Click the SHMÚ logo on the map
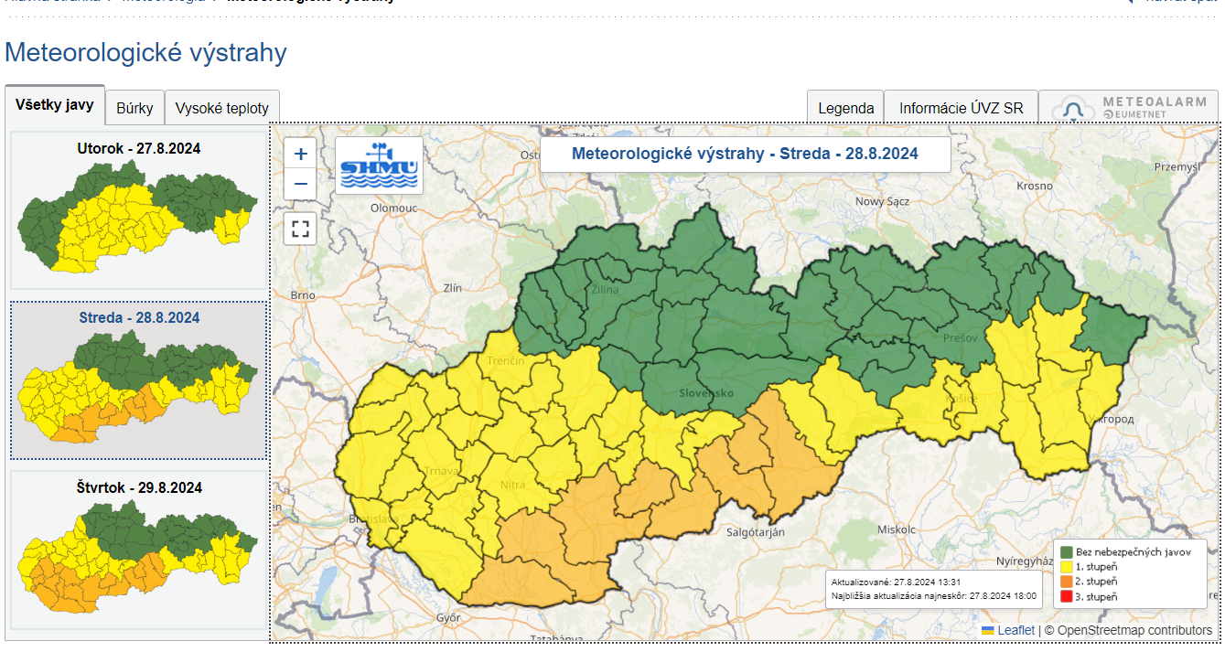The width and height of the screenshot is (1225, 652). click(x=379, y=166)
